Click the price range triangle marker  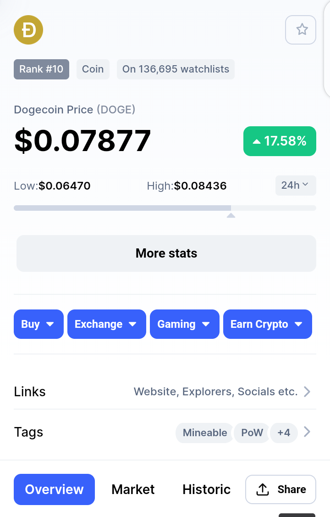click(231, 215)
